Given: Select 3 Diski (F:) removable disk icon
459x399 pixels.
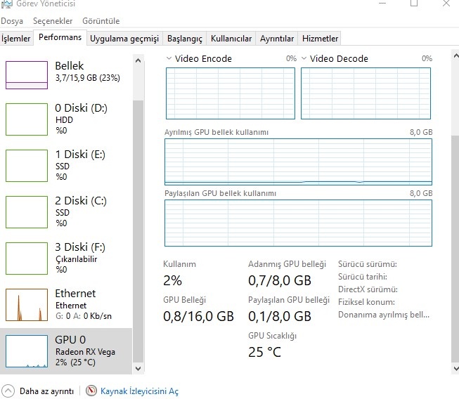Looking at the screenshot, I should (x=27, y=258).
